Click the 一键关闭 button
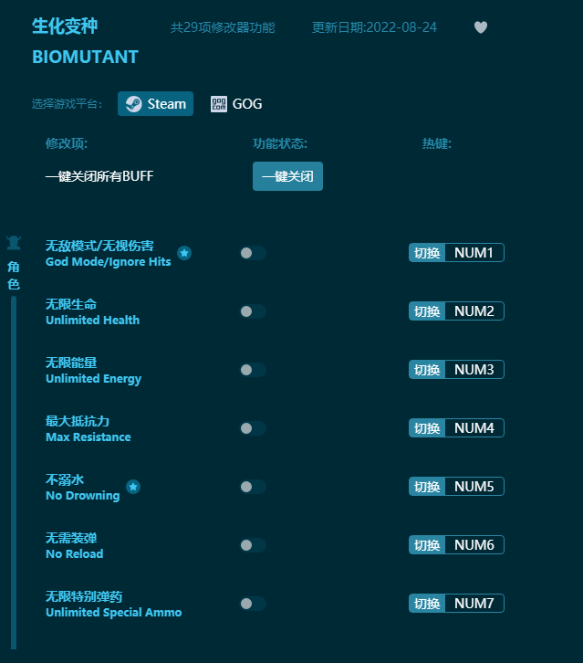 click(x=287, y=176)
